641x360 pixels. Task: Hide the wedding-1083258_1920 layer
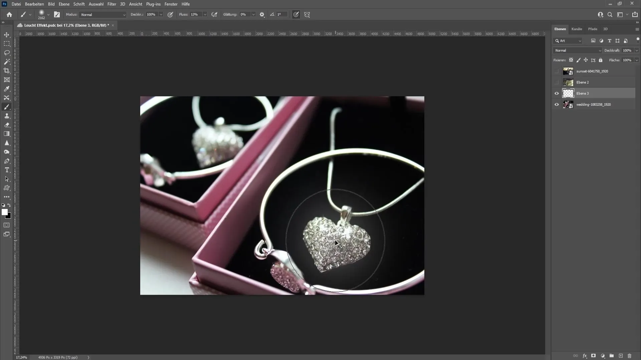tap(557, 104)
